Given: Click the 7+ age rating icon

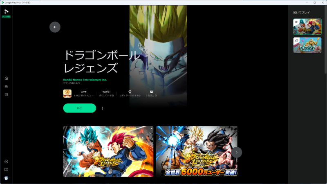Looking at the screenshot, I should coord(151,92).
